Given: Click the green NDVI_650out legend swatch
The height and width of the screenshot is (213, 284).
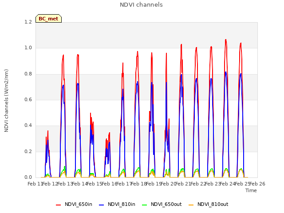Looking at the screenshot, I should coord(145,205).
